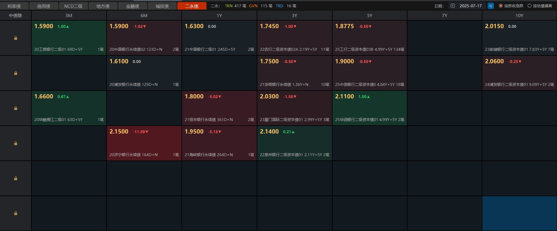Open the 20工商银行二级01 69D+5Y cell
This screenshot has height=231, width=557.
(x=69, y=38)
